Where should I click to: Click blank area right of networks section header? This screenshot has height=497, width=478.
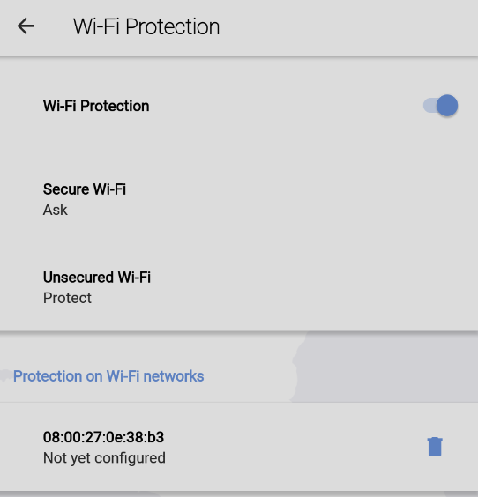click(x=341, y=376)
